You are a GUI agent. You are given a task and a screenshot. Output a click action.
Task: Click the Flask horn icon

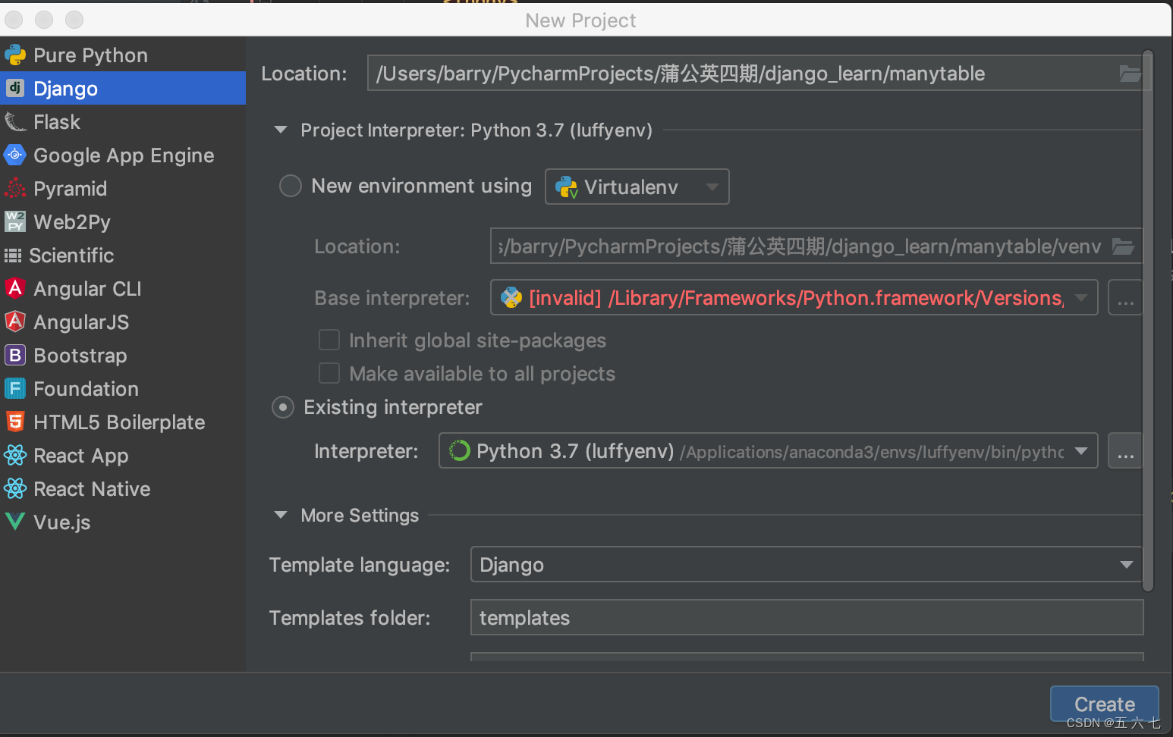coord(15,121)
